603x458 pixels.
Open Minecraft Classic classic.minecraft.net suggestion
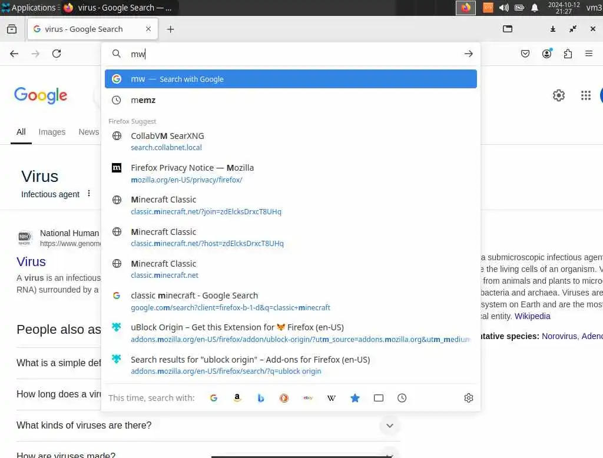pyautogui.click(x=291, y=269)
